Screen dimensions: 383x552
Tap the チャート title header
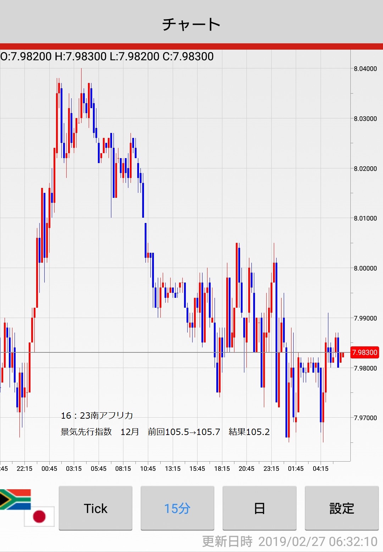point(191,24)
